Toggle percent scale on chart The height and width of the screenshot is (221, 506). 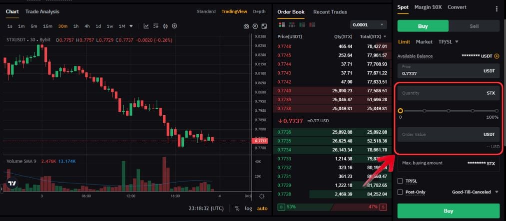(x=237, y=209)
